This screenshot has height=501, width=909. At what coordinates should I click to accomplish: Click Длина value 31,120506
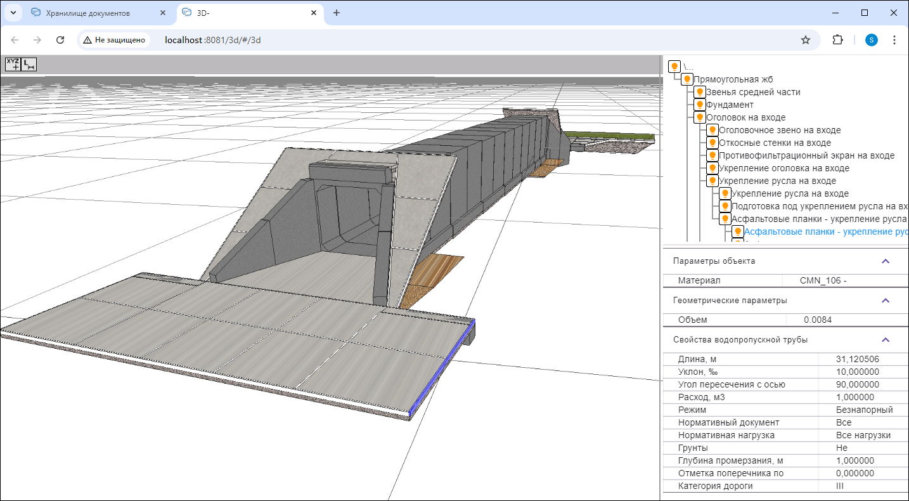coord(858,359)
